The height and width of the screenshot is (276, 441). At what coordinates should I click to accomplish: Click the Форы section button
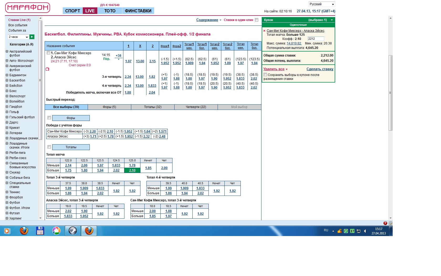(71, 118)
